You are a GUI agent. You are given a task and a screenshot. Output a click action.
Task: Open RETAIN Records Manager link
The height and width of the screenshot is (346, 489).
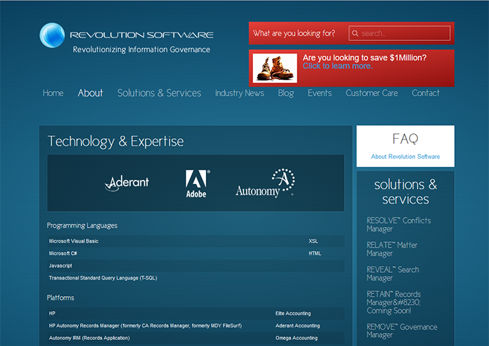[393, 302]
